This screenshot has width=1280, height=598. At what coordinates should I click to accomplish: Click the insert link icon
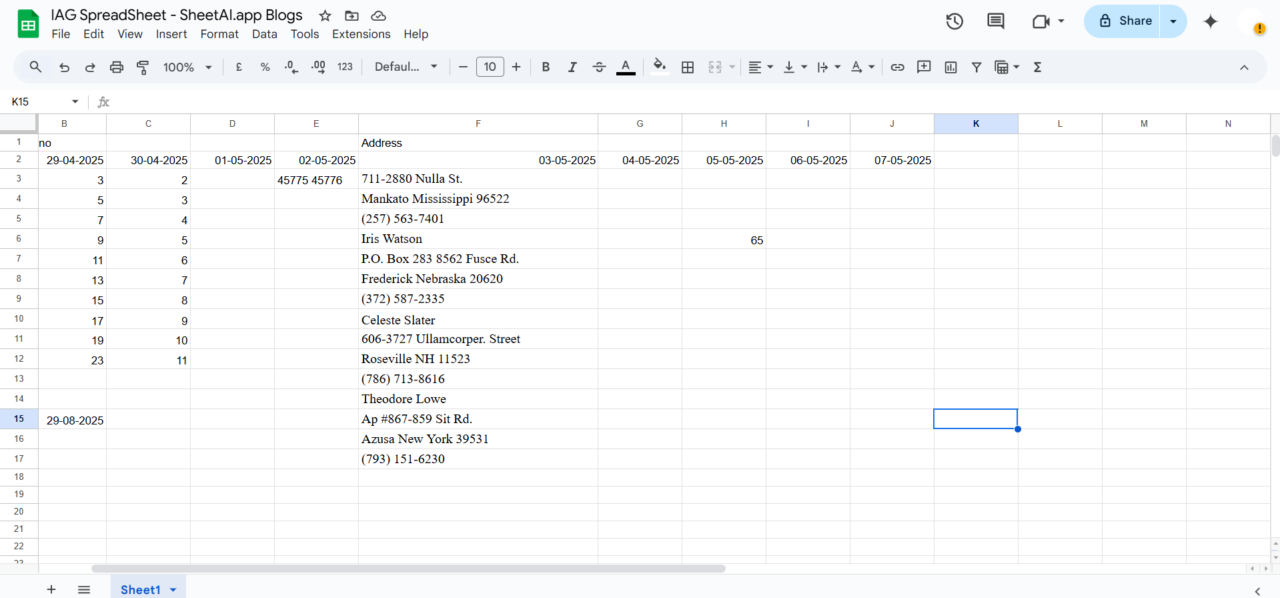pyautogui.click(x=897, y=67)
